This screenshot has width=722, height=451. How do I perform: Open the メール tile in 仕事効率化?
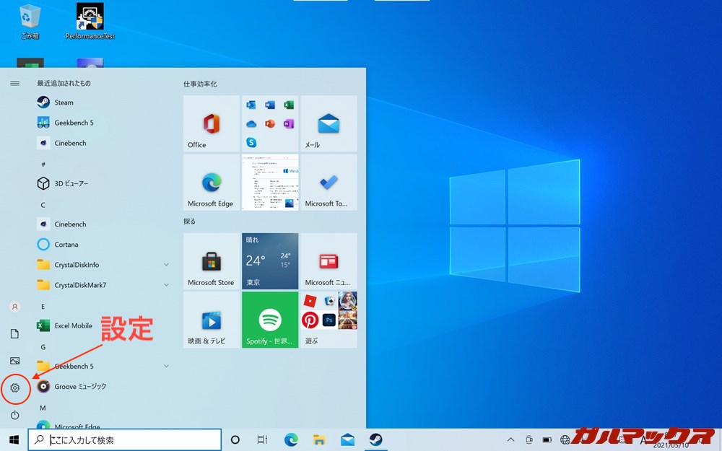[329, 123]
